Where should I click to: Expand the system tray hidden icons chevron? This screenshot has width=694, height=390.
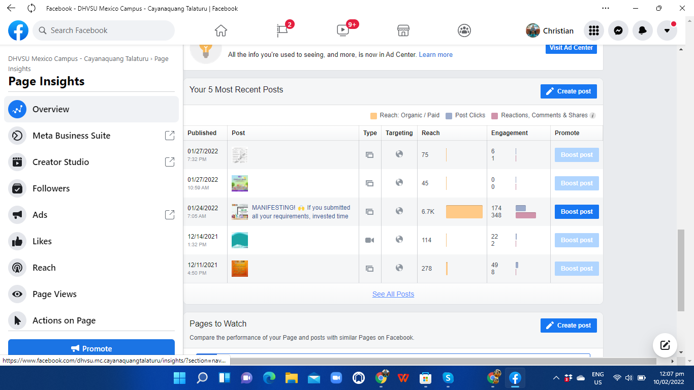click(x=556, y=378)
